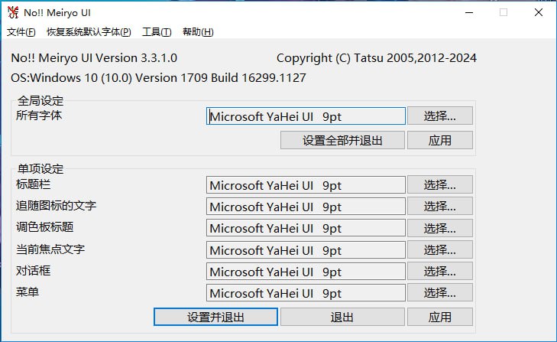Click 选择... button for 所有字体
This screenshot has height=342, width=557.
pos(440,116)
